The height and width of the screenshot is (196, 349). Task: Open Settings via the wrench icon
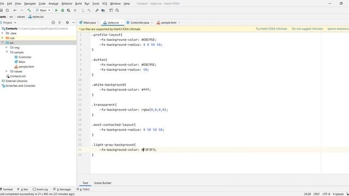97,10
